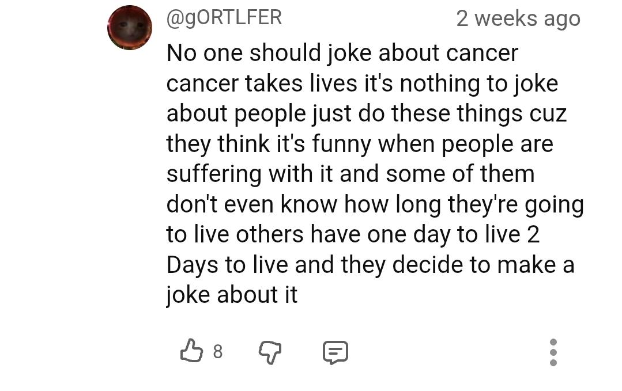Image resolution: width=622 pixels, height=391 pixels.
Task: Click the line ending with 'things cuz'
Action: 367,114
